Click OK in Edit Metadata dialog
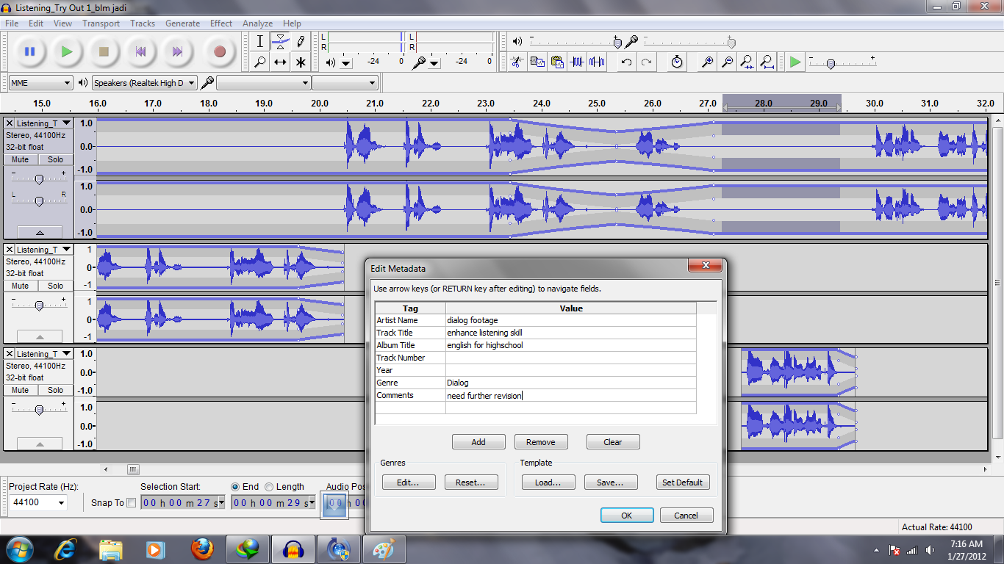Viewport: 1004px width, 564px height. (x=626, y=516)
